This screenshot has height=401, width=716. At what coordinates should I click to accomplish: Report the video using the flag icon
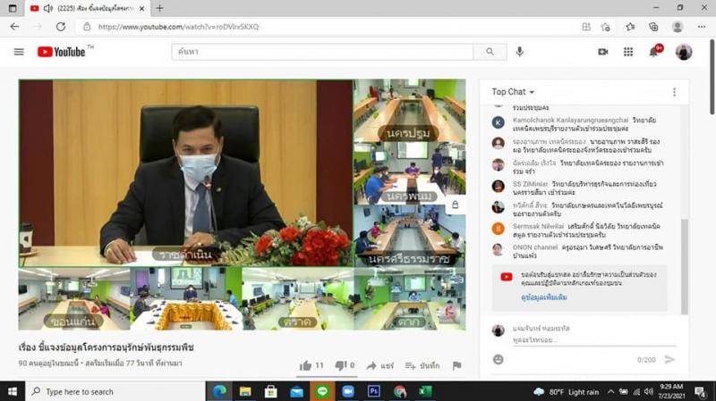(x=456, y=365)
